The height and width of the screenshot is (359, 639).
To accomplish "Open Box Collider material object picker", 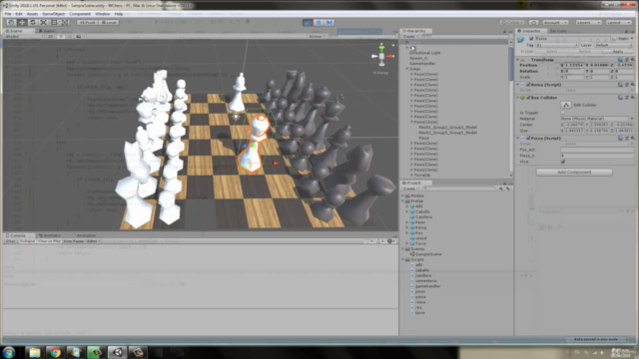I will point(632,119).
